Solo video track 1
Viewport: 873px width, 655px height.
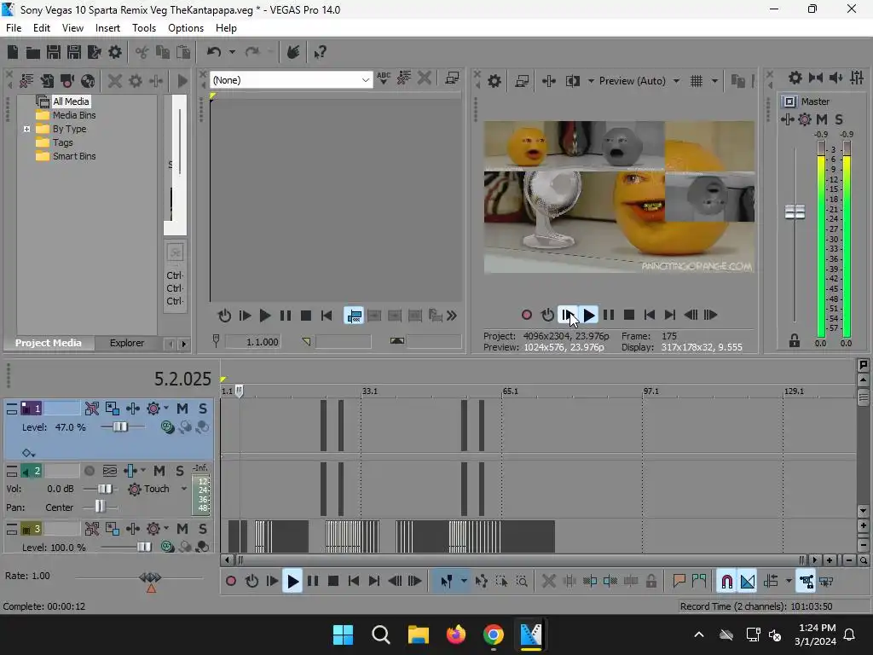tap(203, 409)
